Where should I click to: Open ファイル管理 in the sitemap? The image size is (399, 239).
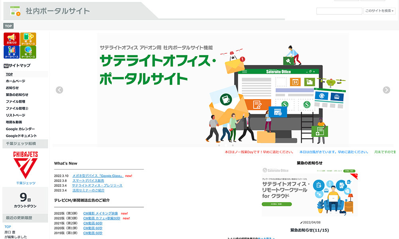pos(16,102)
